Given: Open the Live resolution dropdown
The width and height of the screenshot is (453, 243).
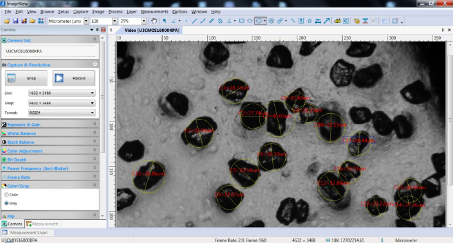Looking at the screenshot, I should point(62,93).
